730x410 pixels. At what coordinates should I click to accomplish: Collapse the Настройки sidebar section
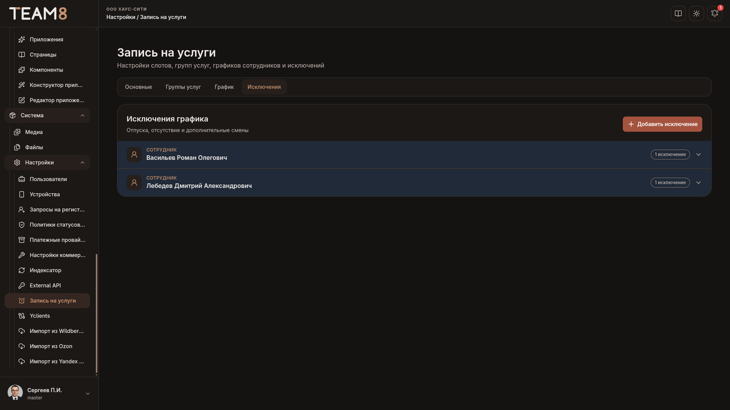click(x=83, y=162)
